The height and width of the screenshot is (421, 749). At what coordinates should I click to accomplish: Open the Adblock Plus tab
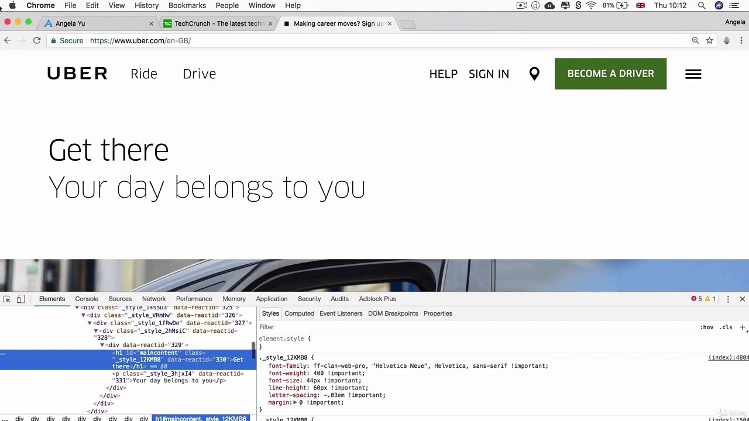point(377,299)
